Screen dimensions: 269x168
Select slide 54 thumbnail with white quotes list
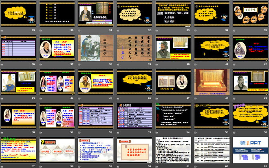point(173,116)
